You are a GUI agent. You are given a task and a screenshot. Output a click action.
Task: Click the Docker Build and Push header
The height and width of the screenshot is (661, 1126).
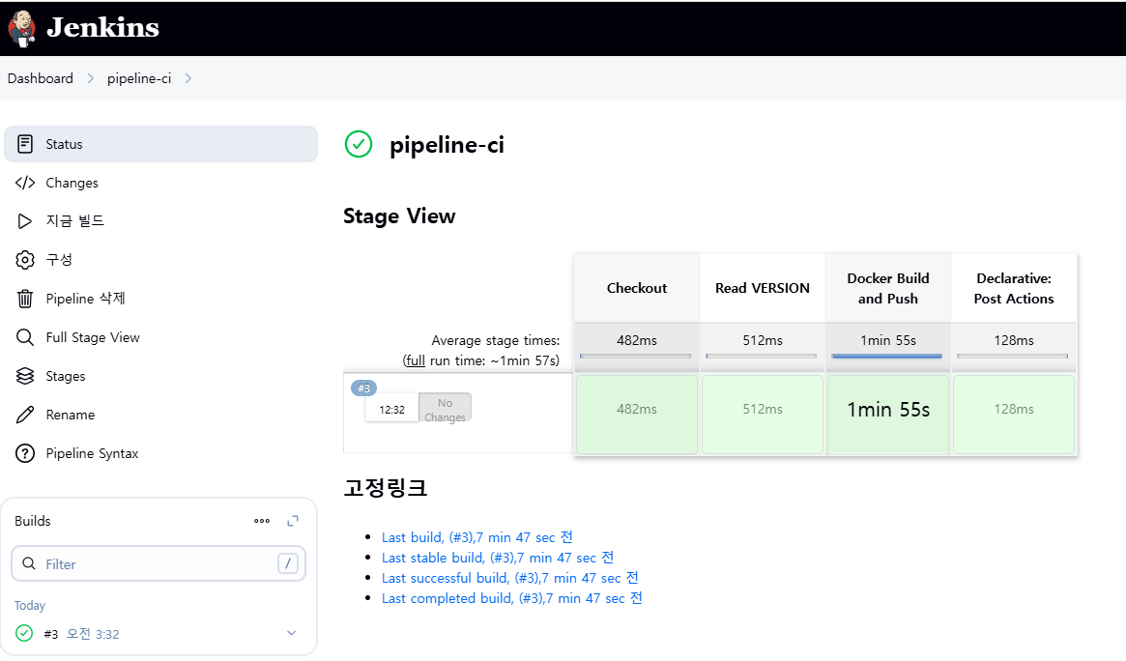coord(888,288)
